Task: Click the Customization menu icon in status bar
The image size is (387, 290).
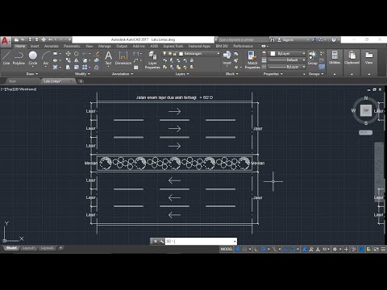Action: tap(383, 249)
